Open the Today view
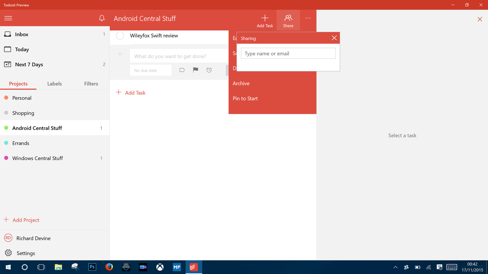488x274 pixels. (x=55, y=49)
